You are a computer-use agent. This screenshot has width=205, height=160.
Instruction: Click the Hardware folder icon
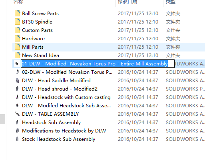click(x=18, y=38)
